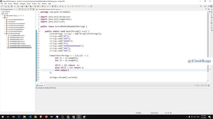Select com.pack.le.consumerdemo package
This screenshot has width=213, height=119.
pos(16,23)
